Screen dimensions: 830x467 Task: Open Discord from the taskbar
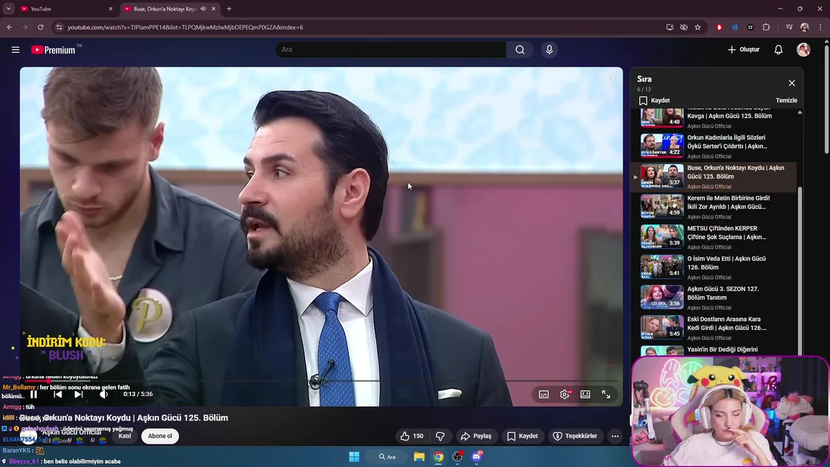(x=477, y=457)
